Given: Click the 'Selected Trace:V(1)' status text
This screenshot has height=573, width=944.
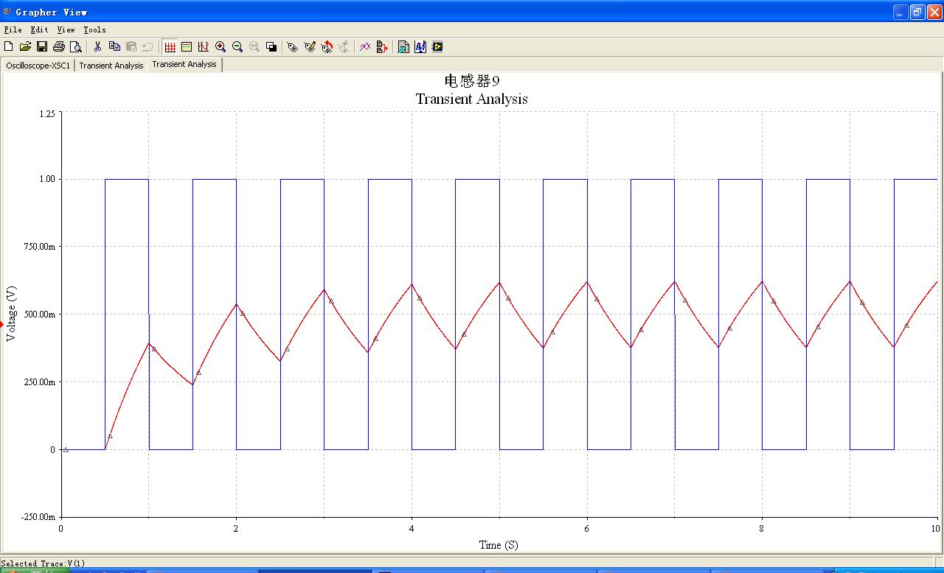Looking at the screenshot, I should (x=44, y=563).
